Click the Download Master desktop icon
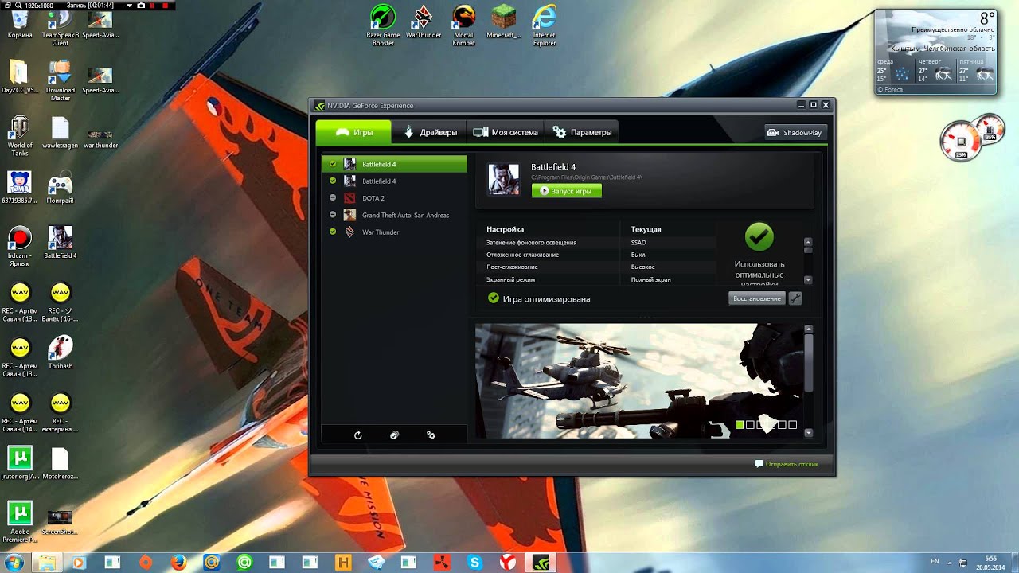1019x573 pixels. [x=61, y=81]
